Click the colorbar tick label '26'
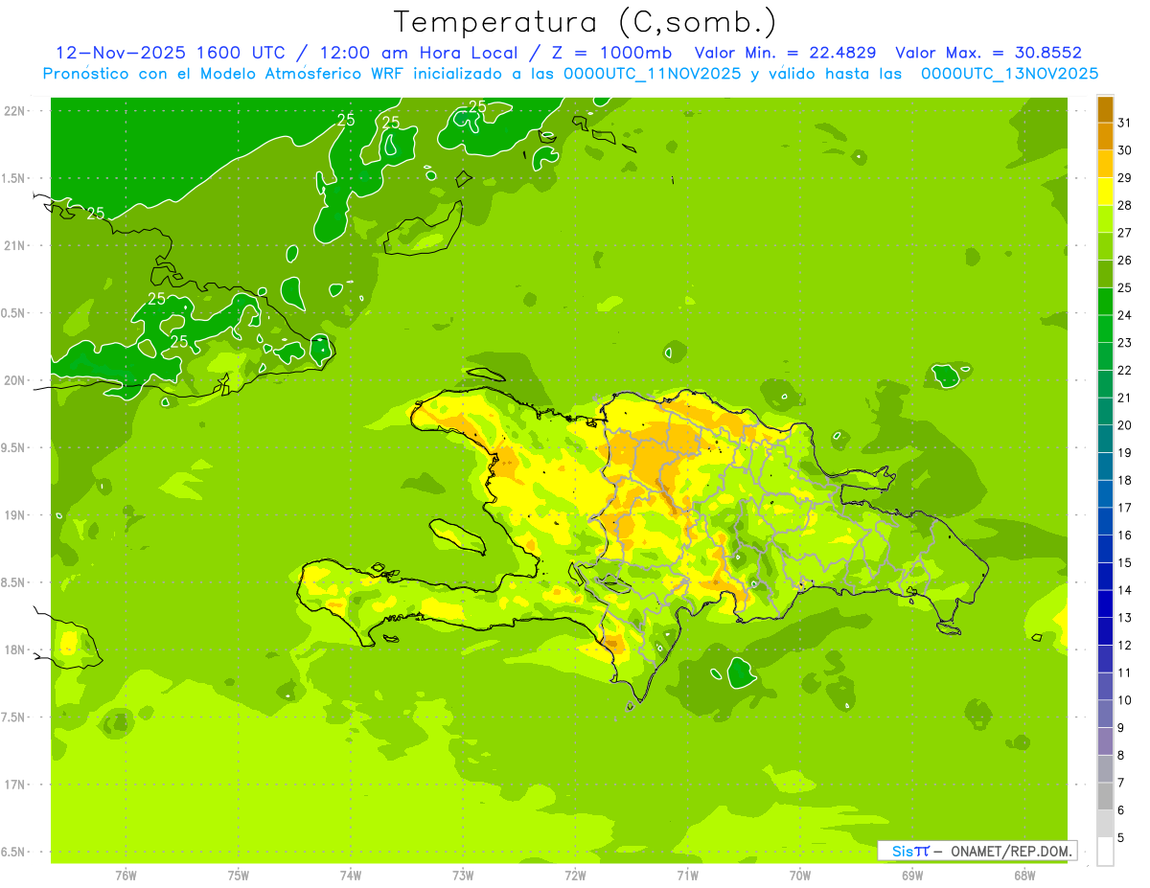 1124,261
